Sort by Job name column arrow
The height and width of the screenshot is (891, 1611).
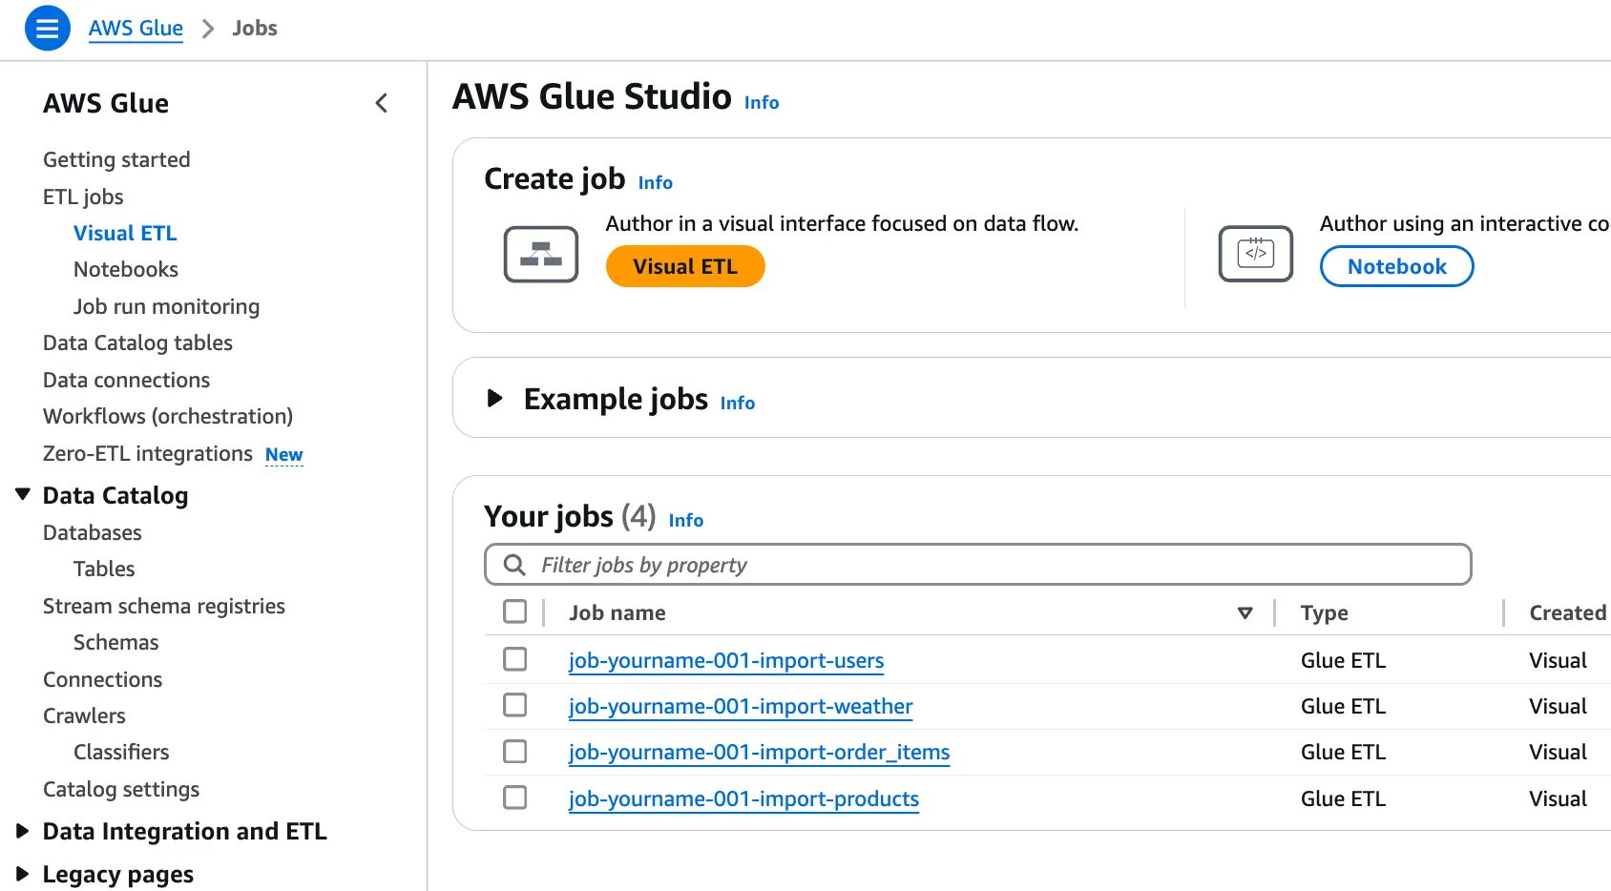point(1245,612)
